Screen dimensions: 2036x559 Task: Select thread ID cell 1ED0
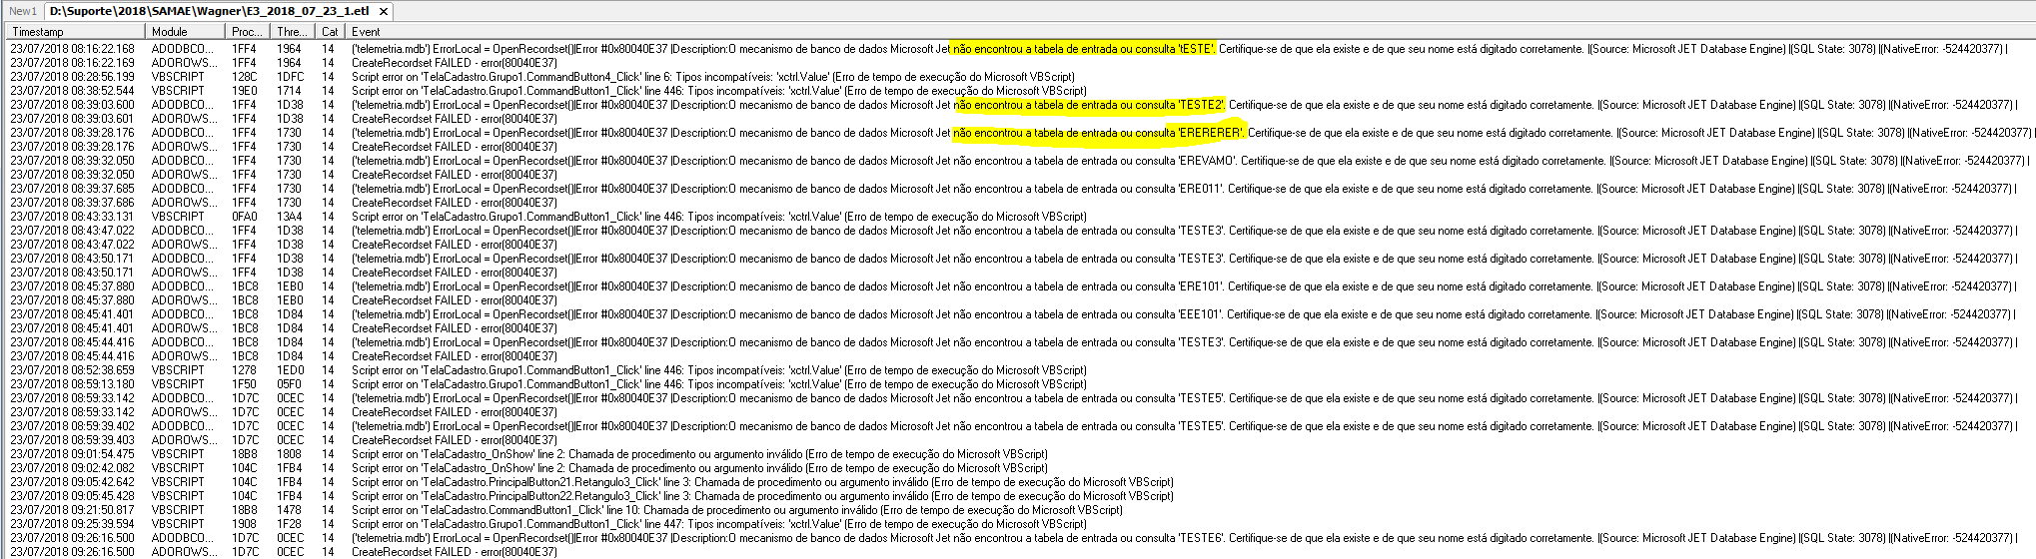(291, 370)
